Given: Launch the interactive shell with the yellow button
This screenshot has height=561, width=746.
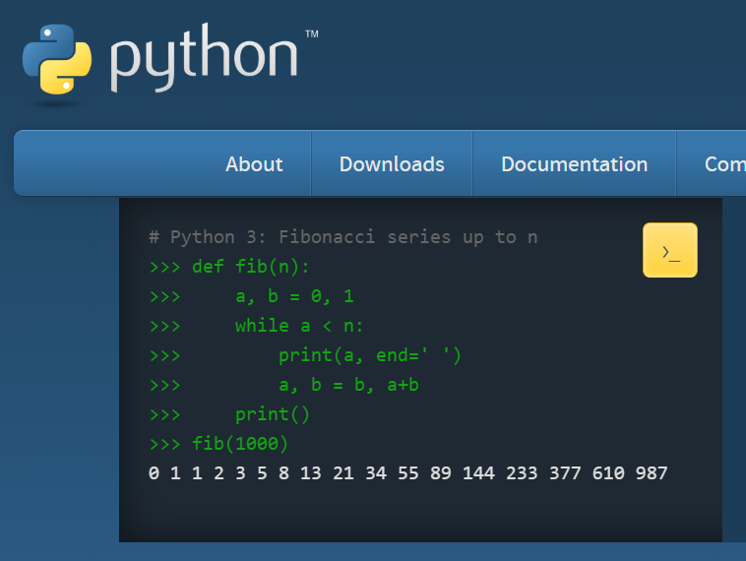Looking at the screenshot, I should click(x=670, y=250).
